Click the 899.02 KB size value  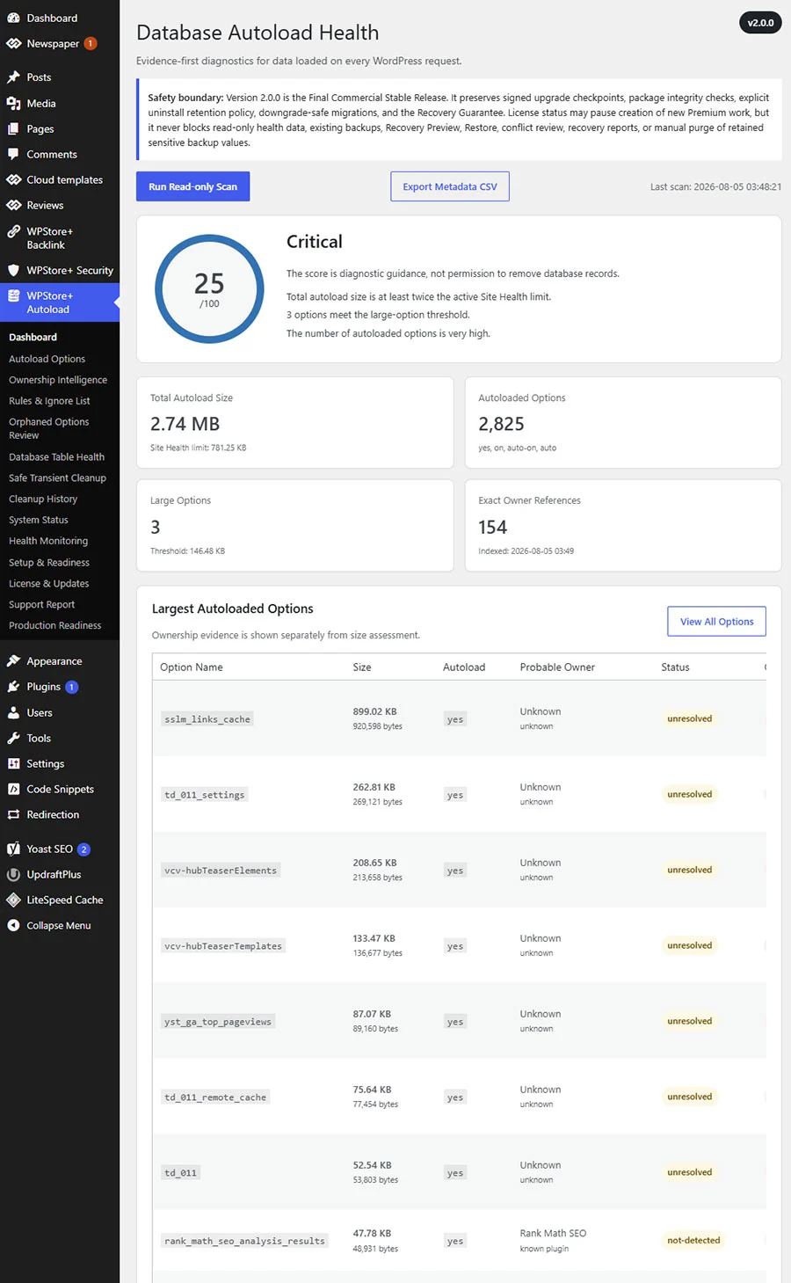point(374,711)
